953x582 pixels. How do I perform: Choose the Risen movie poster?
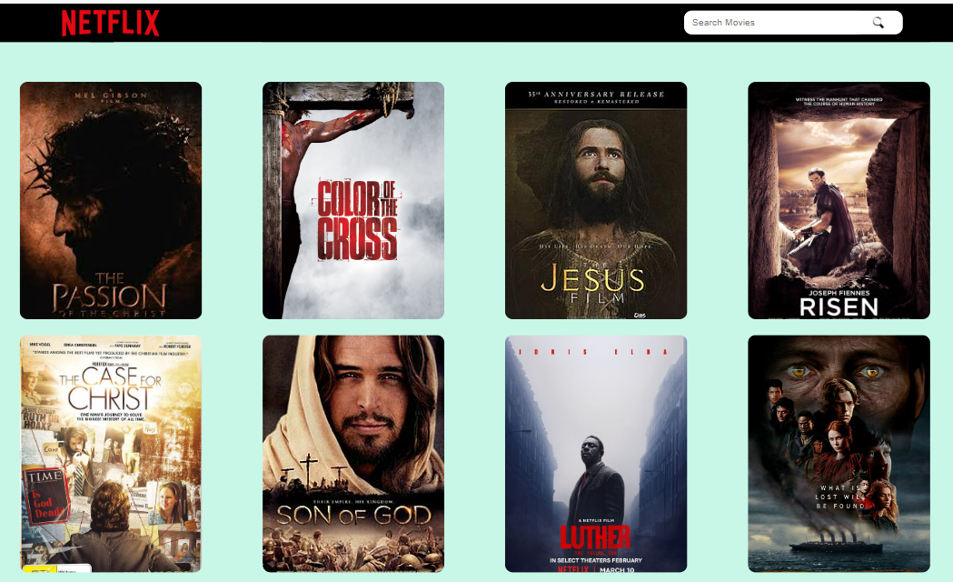pos(839,200)
